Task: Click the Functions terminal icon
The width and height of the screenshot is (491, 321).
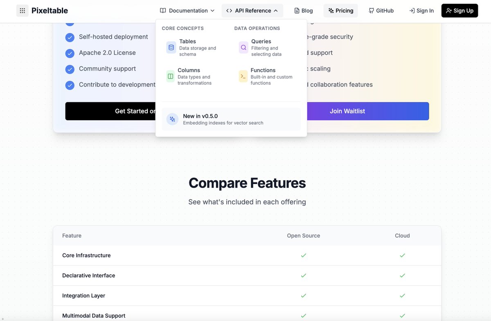Action: pyautogui.click(x=243, y=76)
